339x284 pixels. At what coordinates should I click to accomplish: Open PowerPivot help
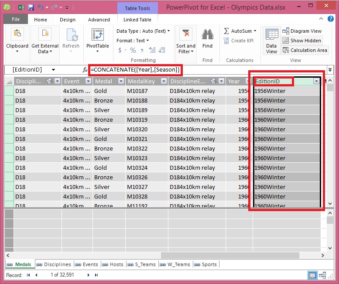click(x=331, y=19)
